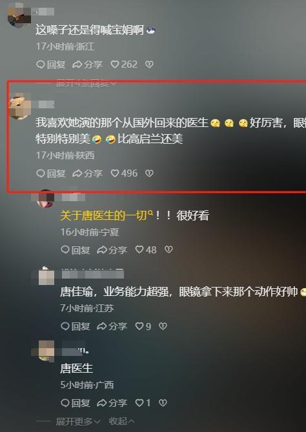Dislike the 陕西 comment with broken heart
This screenshot has height=432, width=306.
click(149, 173)
